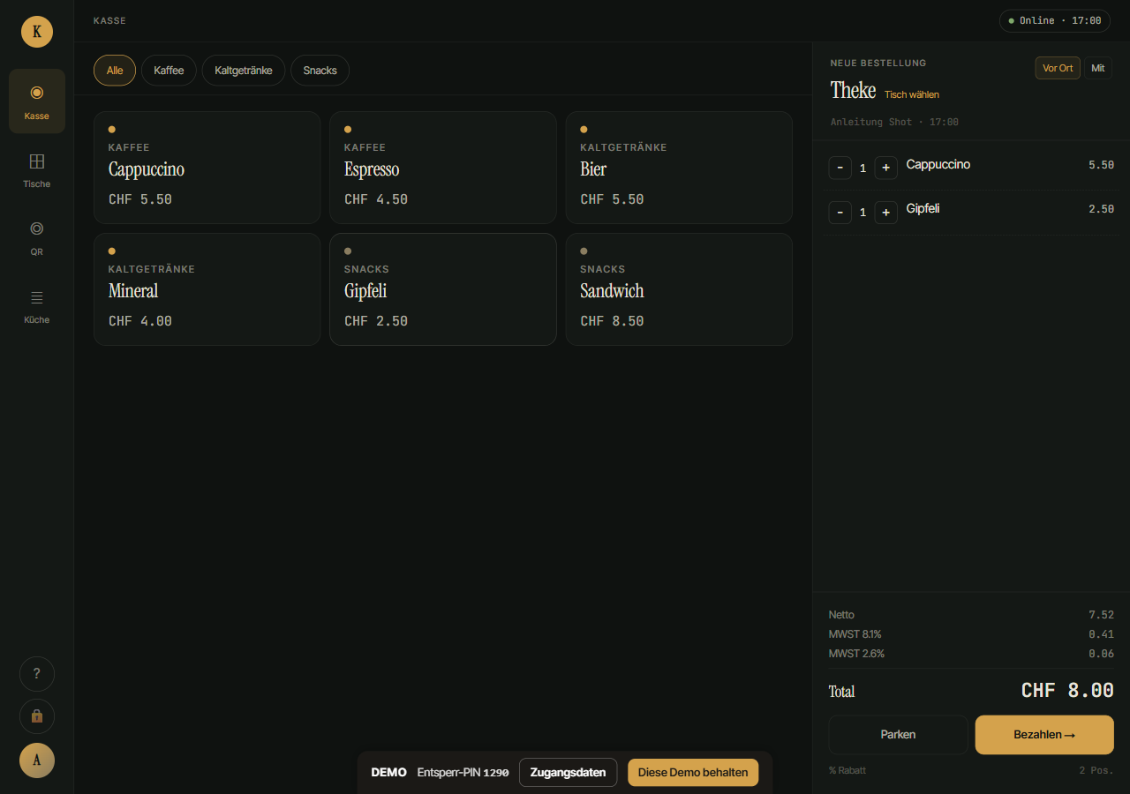1130x794 pixels.
Task: Open Zugangsdaten in demo bar
Action: [x=568, y=773]
